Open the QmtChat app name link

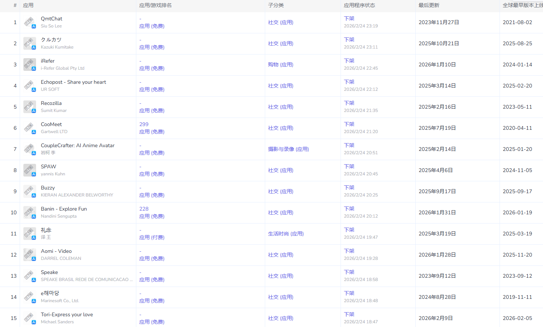(52, 19)
